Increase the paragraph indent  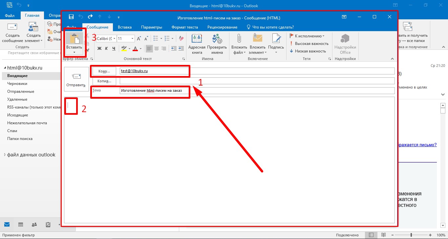click(x=181, y=49)
